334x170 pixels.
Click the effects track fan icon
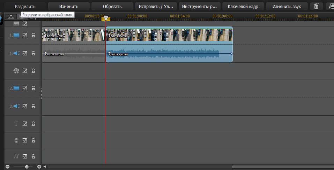16,71
